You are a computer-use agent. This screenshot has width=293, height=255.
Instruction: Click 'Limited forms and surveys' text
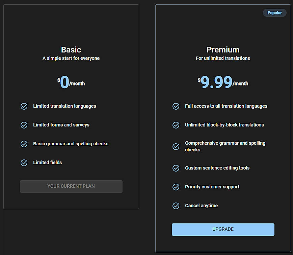(61, 125)
